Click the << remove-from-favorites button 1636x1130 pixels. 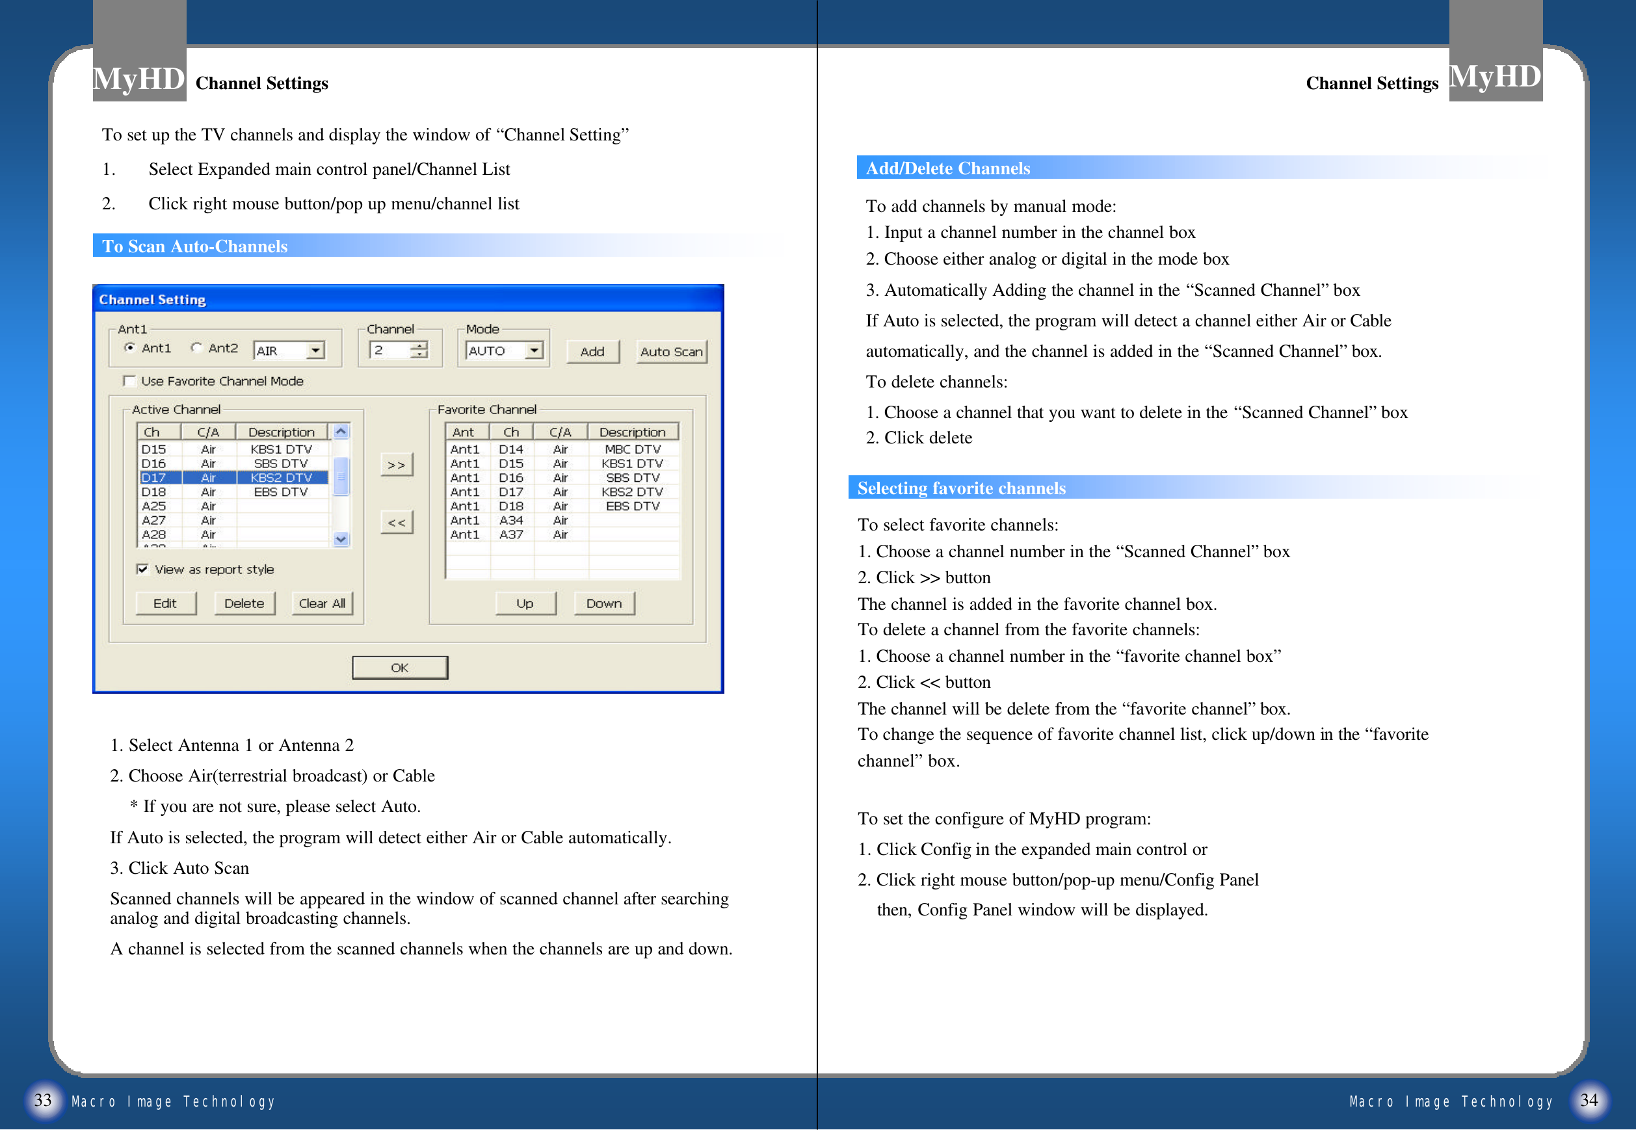pyautogui.click(x=397, y=523)
